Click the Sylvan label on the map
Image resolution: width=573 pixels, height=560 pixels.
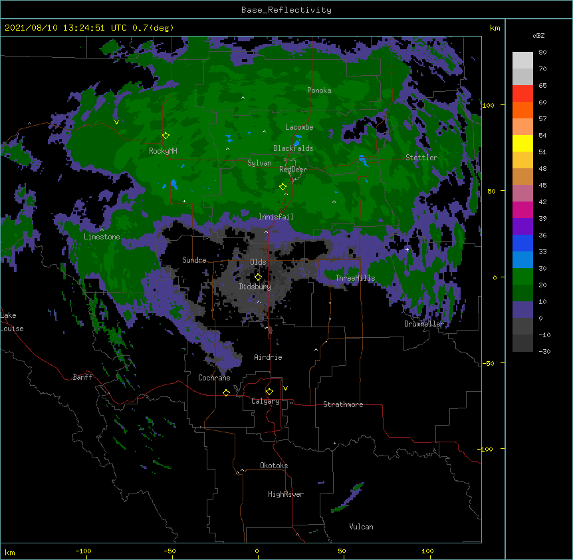pyautogui.click(x=259, y=163)
